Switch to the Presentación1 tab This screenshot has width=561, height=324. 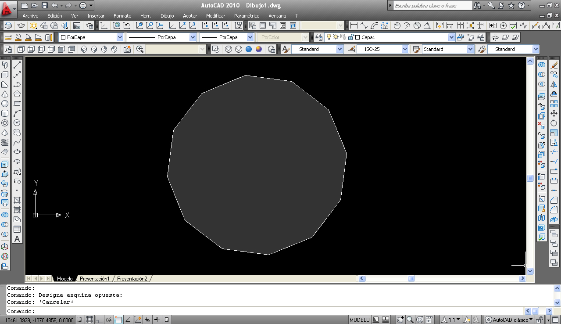pos(93,278)
